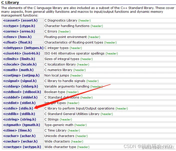Click 'C library to perform Input/Output operations'
176x151 pixels.
[x=79, y=108]
